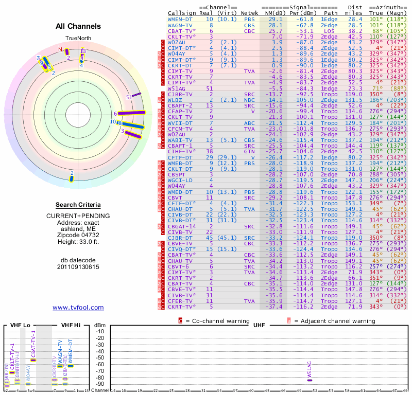Click the NM(dB) column header
This screenshot has width=412, height=395.
tap(271, 13)
